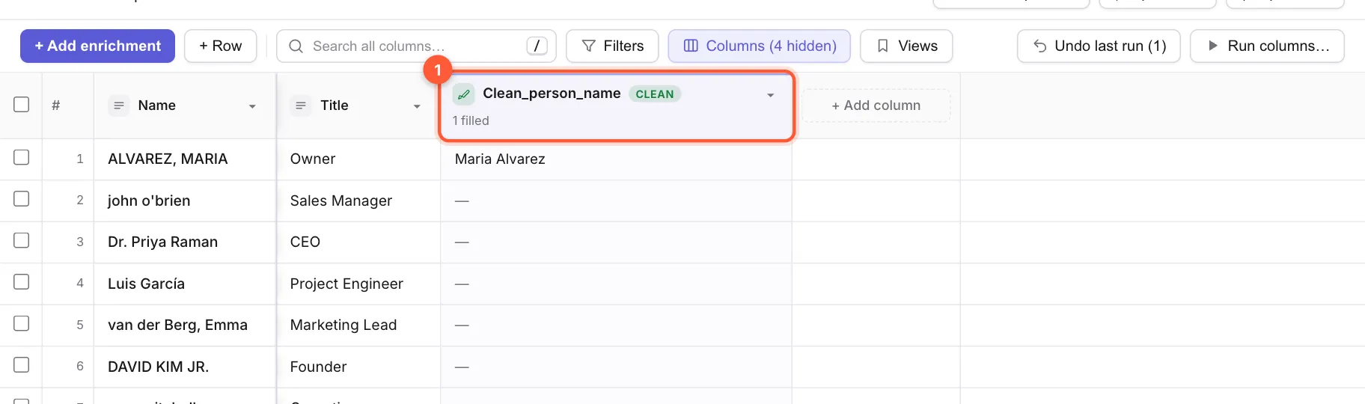1365x404 pixels.
Task: Open Columns (4 hidden) menu
Action: coord(759,46)
